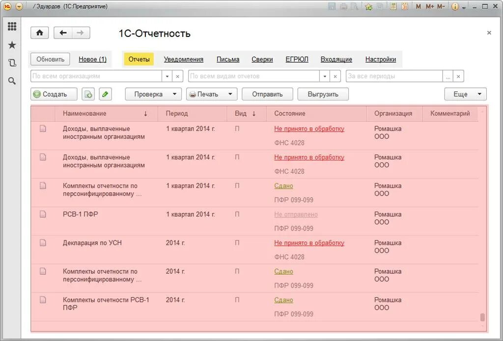Click the Создать button

[x=54, y=94]
